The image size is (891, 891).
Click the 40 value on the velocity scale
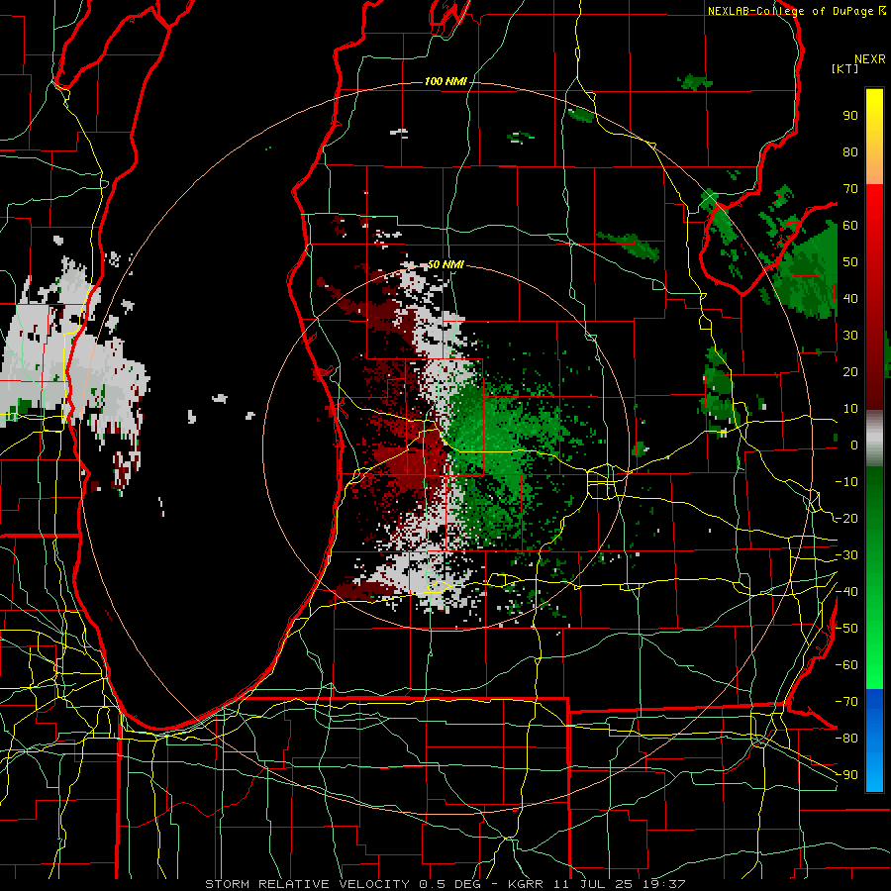coord(850,299)
